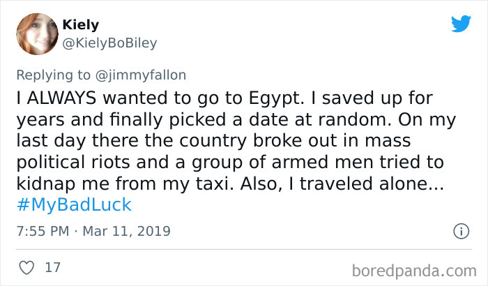Click the Twitter bird logo
Image resolution: width=488 pixels, height=286 pixels.
[461, 24]
